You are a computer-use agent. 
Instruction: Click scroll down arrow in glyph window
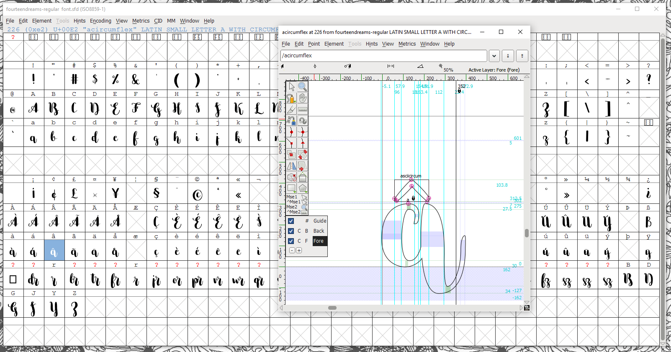pyautogui.click(x=527, y=302)
